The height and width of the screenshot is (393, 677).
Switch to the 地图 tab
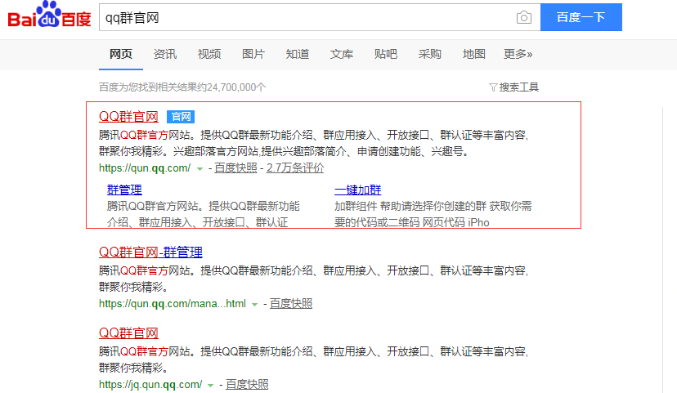tap(473, 54)
